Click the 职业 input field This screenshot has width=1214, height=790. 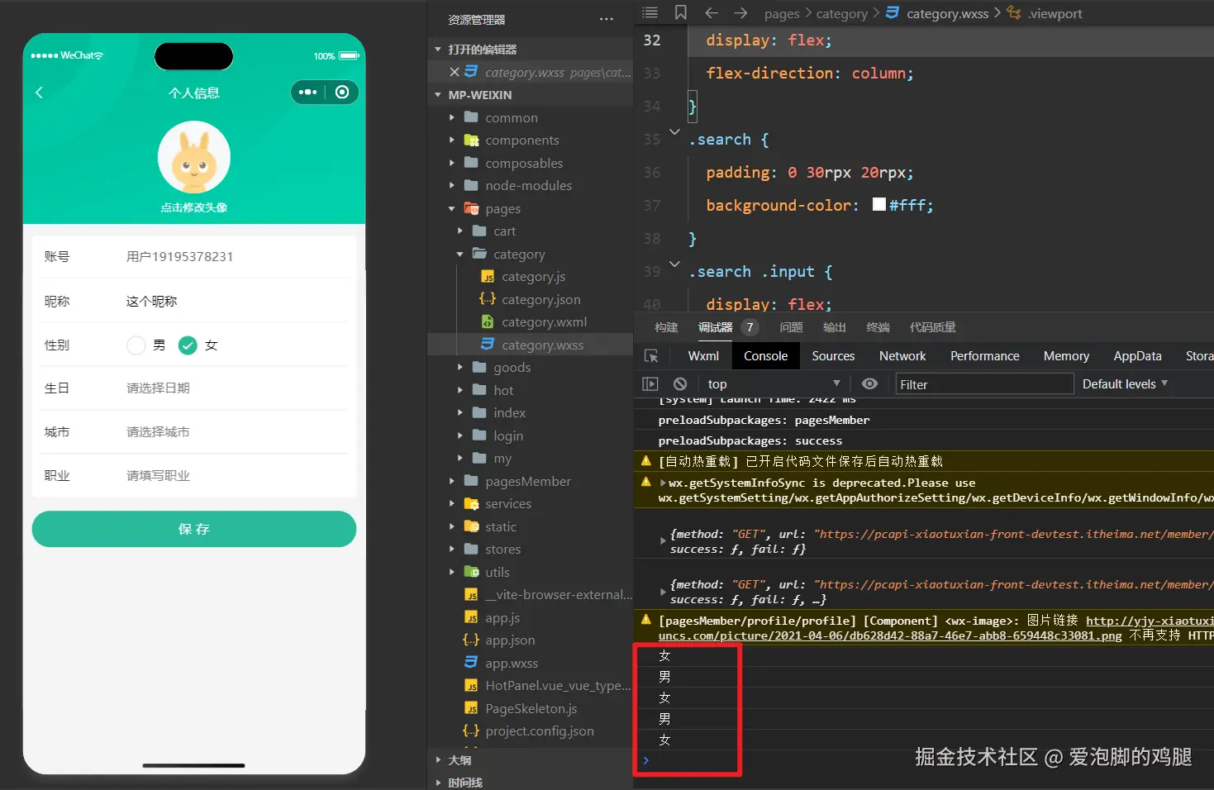coord(236,476)
